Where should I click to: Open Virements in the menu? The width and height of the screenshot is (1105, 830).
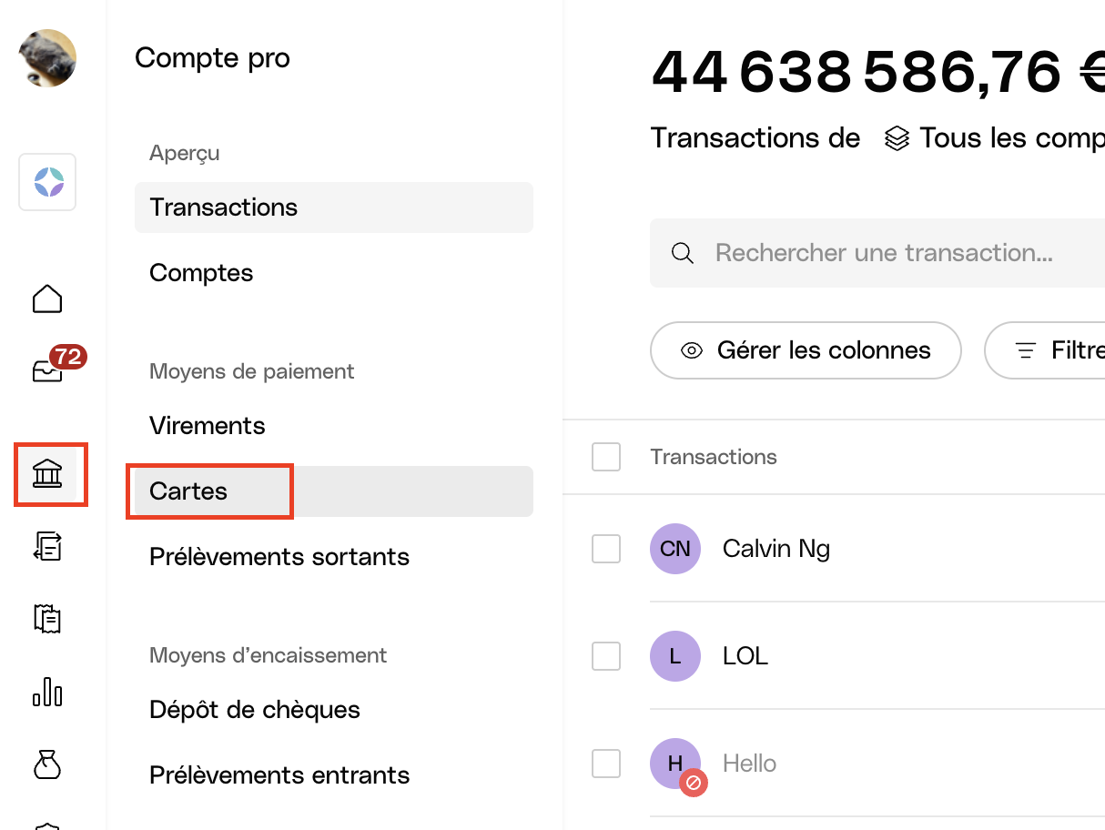click(x=208, y=426)
